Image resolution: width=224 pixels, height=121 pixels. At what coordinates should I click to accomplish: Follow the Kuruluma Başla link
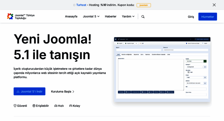[x=63, y=92]
